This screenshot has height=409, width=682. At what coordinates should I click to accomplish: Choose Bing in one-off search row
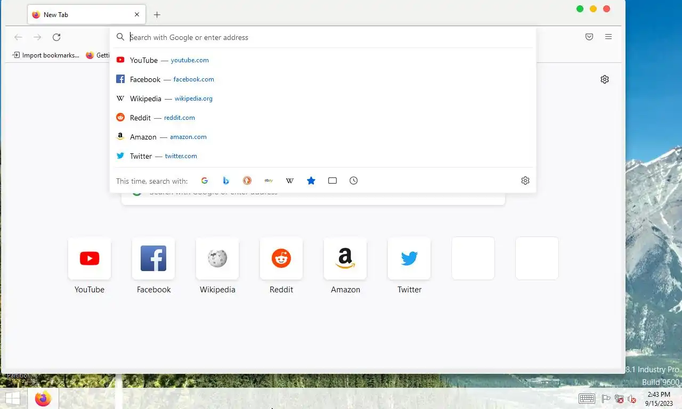point(226,181)
